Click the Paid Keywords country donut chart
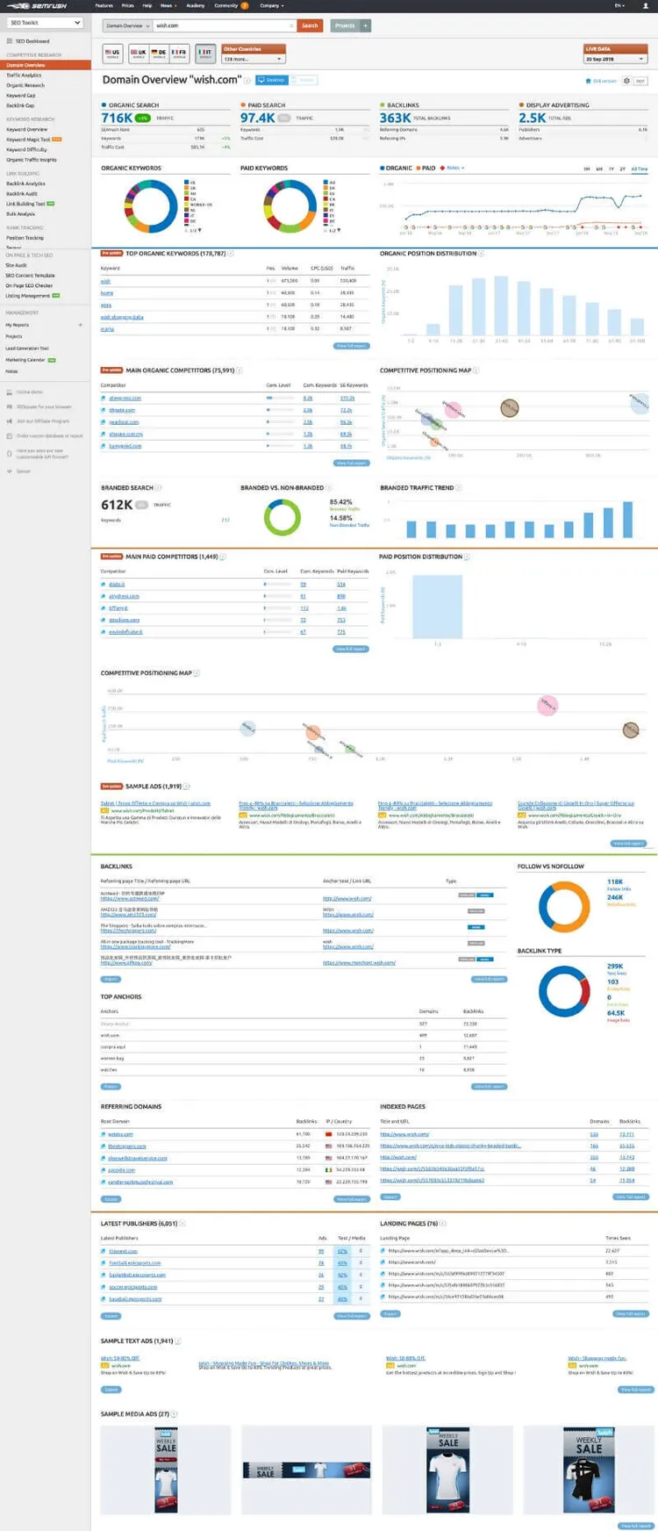 [290, 207]
